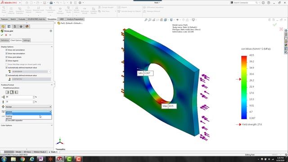288x162 pixels.
Task: Choose third predefined legend position icon
Action: pos(16,92)
